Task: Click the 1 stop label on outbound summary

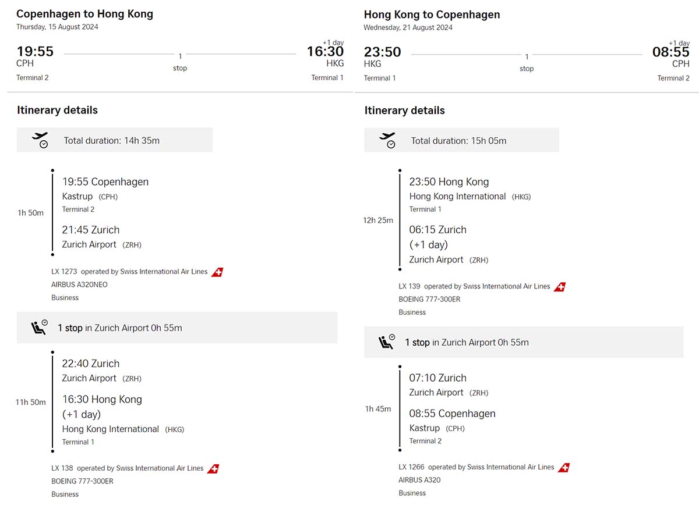Action: [x=180, y=62]
